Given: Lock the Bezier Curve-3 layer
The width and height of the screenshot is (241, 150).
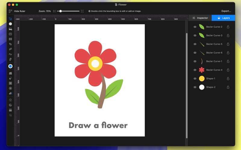Looking at the screenshot, I should click(x=228, y=35).
